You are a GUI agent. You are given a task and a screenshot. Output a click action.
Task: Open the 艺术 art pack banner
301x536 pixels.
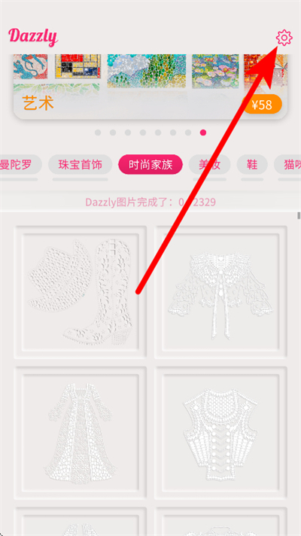coord(150,87)
